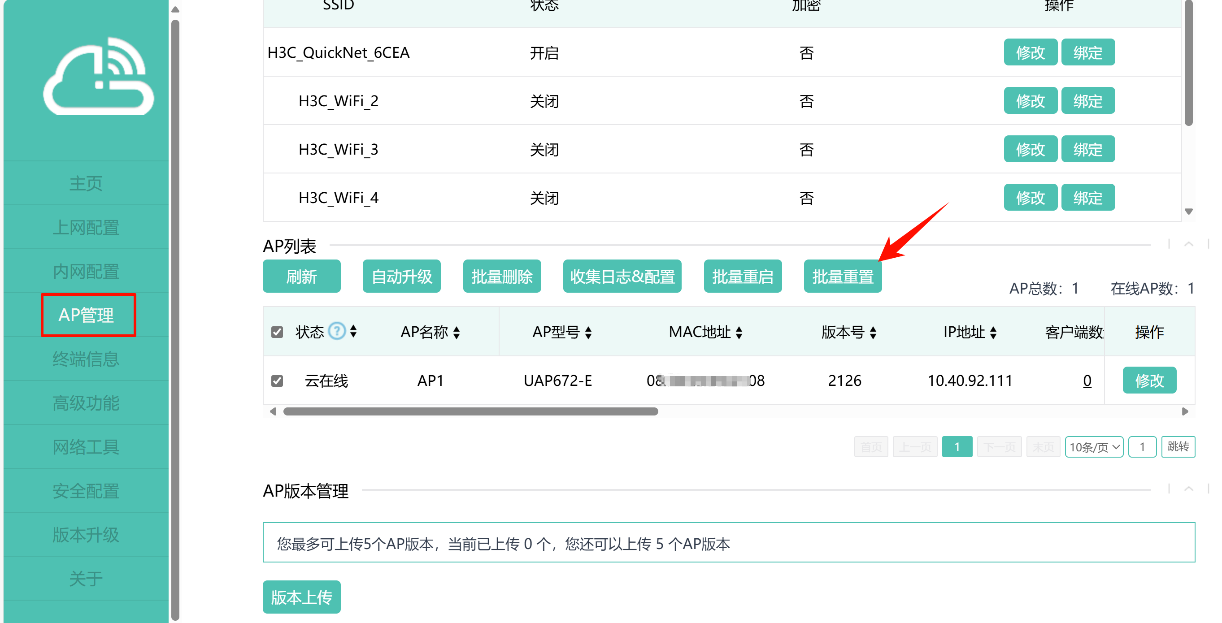Click the 下一页 pagination button
Viewport: 1222px width, 623px height.
[1000, 446]
